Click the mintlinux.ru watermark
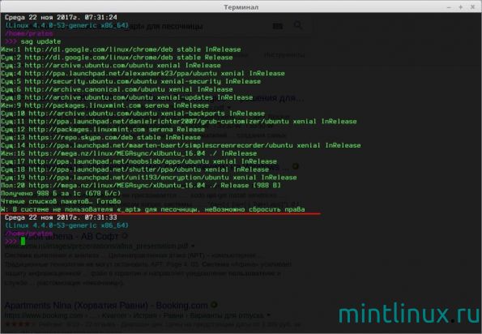Image resolution: width=482 pixels, height=334 pixels. pos(408,313)
